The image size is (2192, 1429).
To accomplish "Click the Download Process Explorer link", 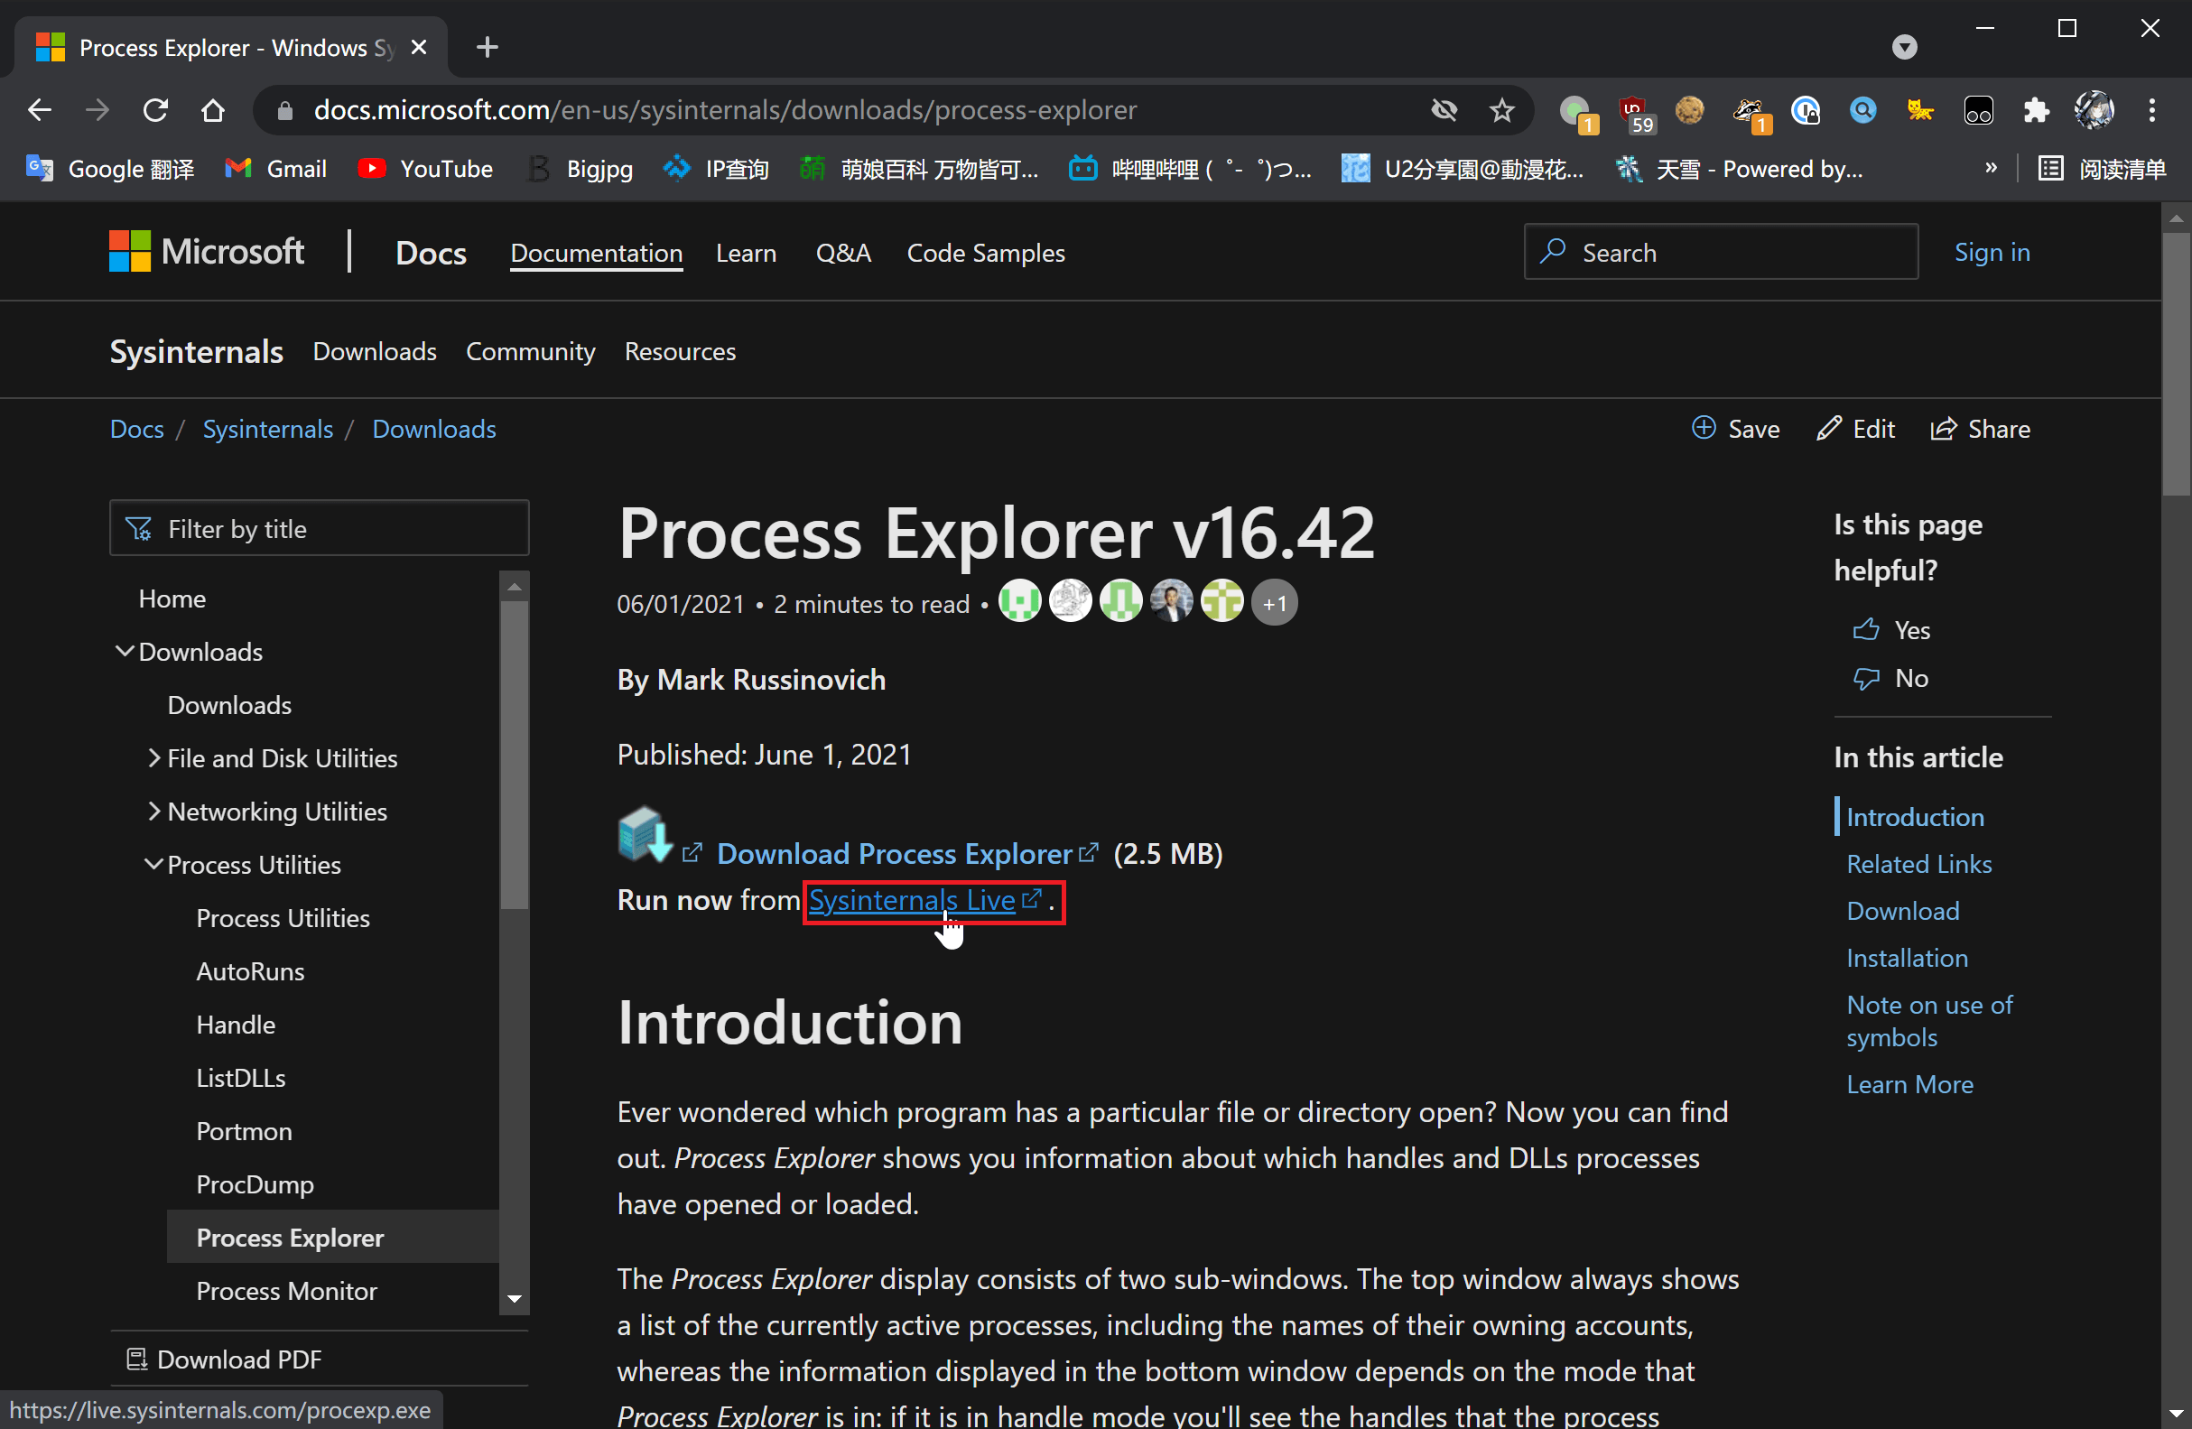I will pos(894,854).
